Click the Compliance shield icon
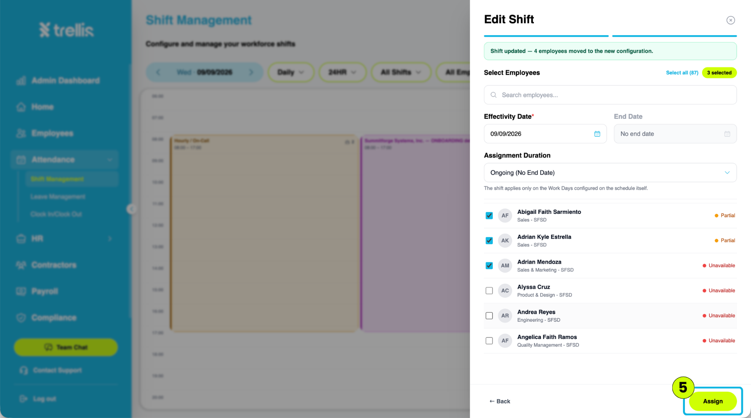Viewport: 751px width, 418px height. click(21, 318)
